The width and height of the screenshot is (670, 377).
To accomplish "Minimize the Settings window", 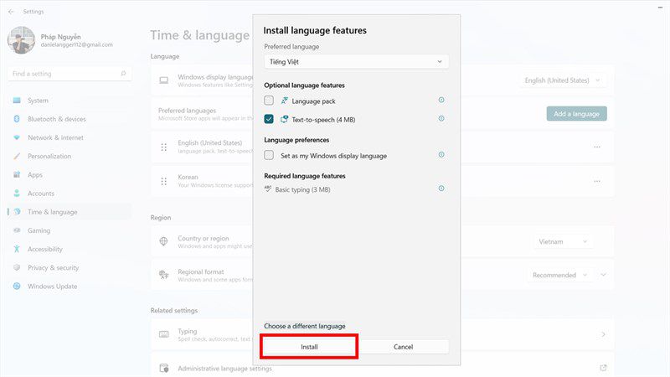I will [x=661, y=8].
